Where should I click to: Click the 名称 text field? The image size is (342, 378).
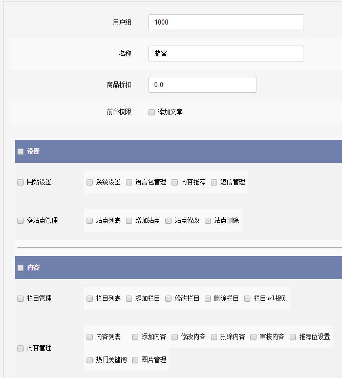point(226,54)
